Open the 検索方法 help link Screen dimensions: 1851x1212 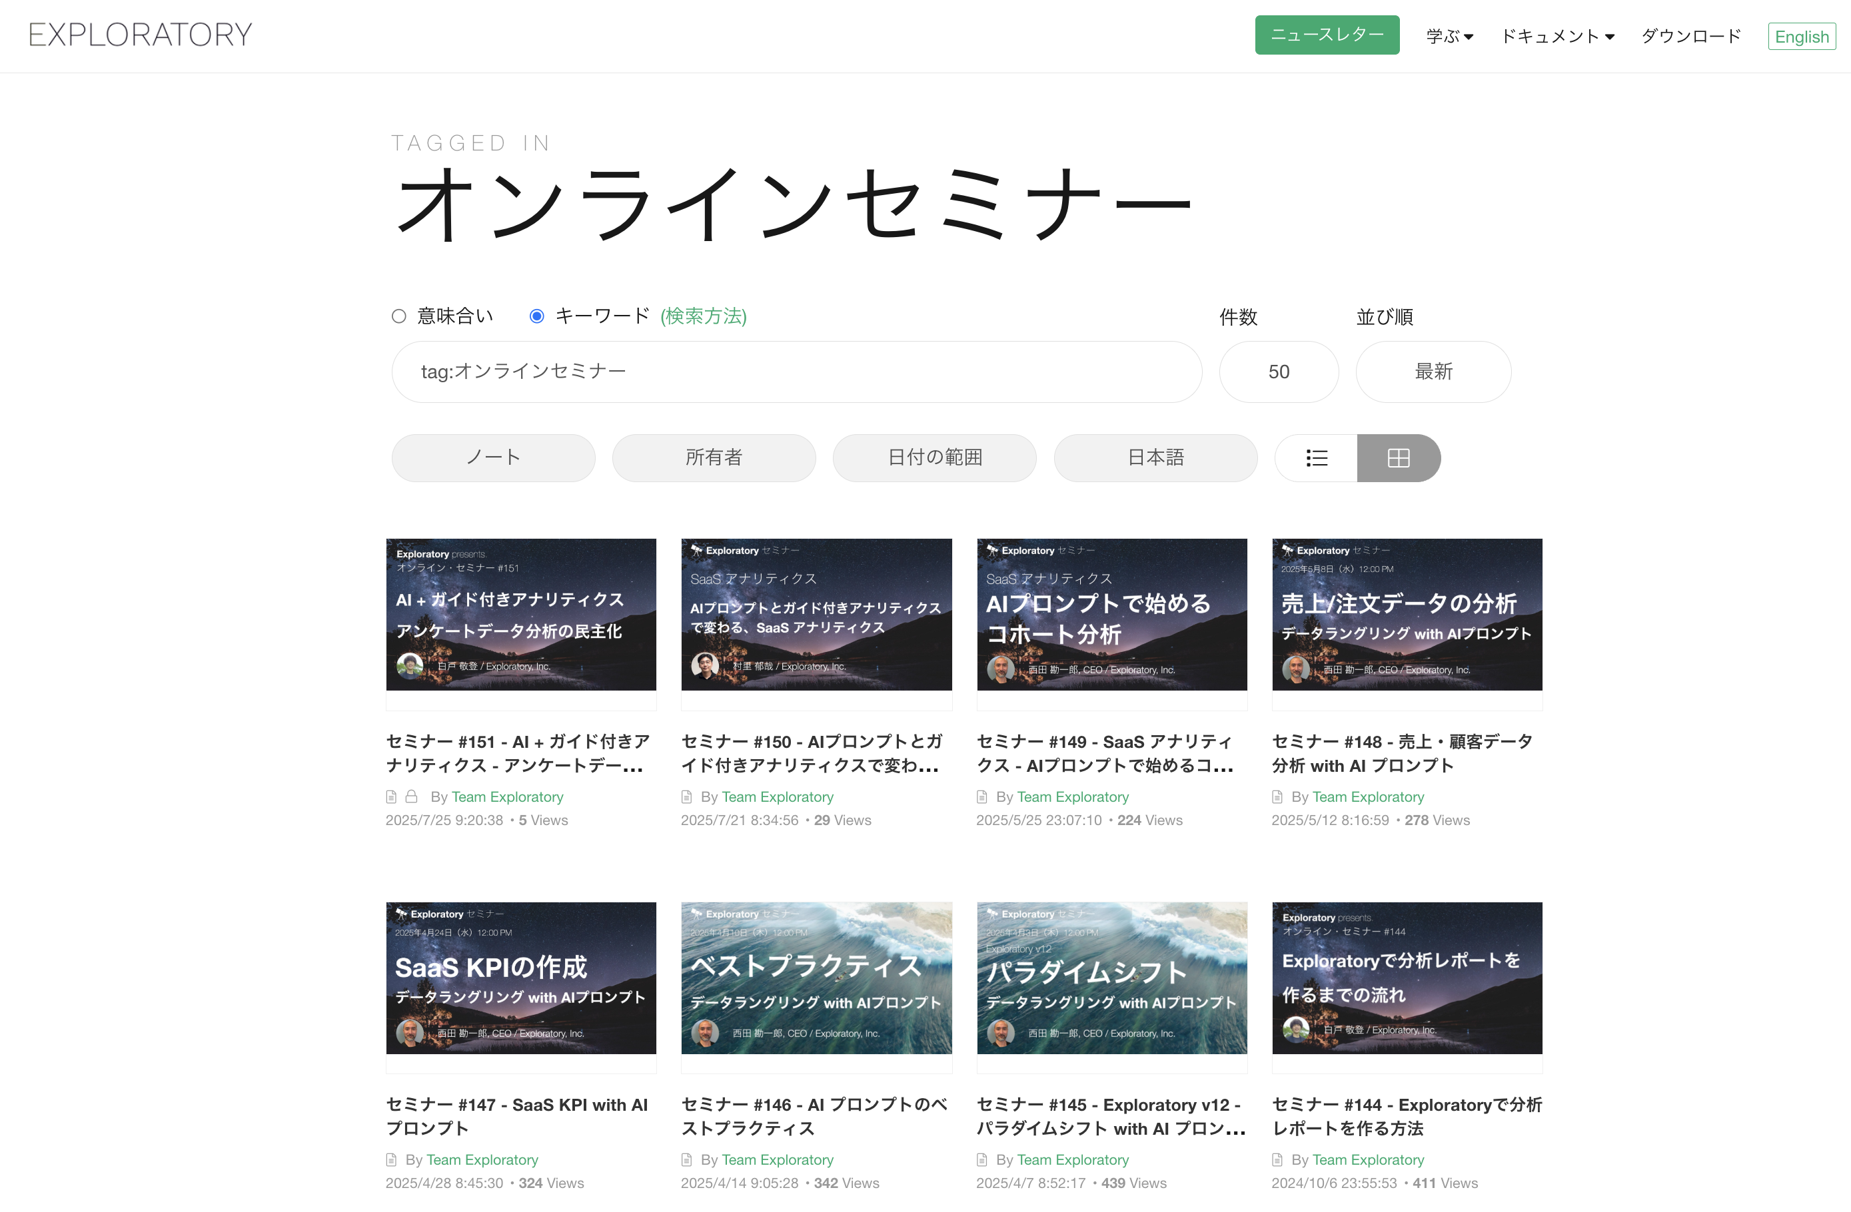703,316
